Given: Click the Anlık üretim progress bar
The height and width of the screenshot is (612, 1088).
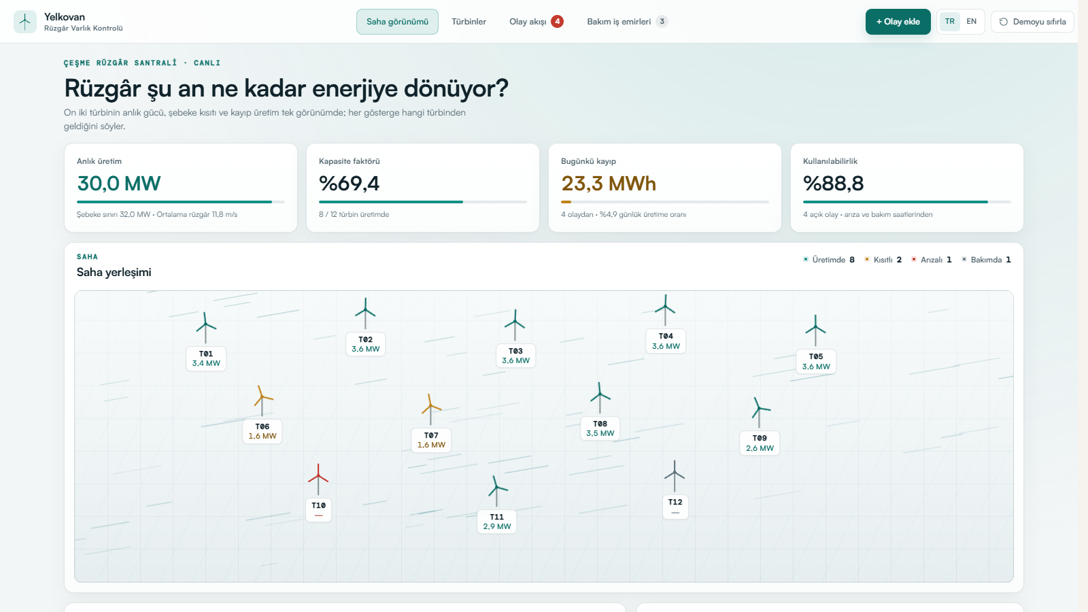Looking at the screenshot, I should 181,202.
